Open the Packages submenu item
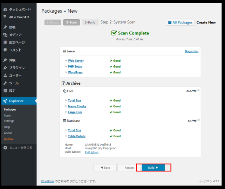 10,109
